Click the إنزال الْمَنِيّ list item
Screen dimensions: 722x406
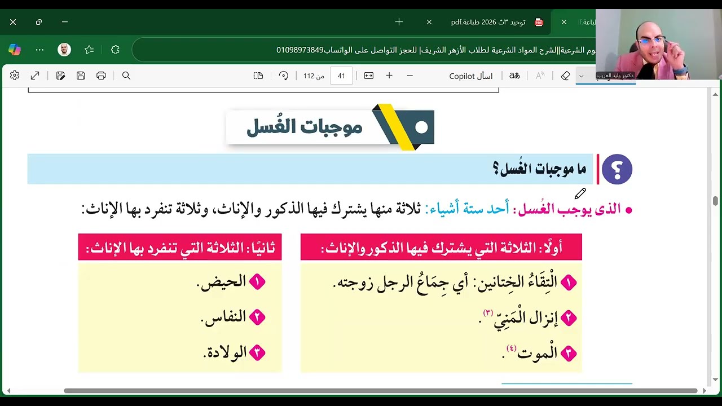[x=527, y=318]
